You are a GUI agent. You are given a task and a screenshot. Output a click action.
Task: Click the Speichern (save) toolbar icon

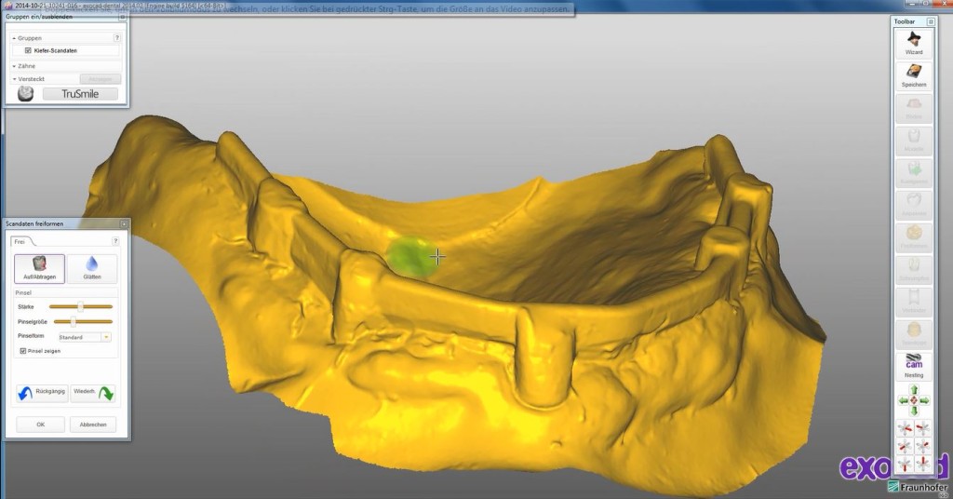(913, 74)
